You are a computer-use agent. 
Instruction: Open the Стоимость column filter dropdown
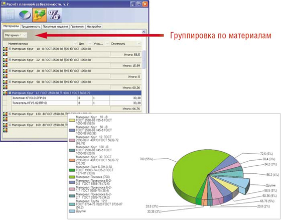[139, 44]
